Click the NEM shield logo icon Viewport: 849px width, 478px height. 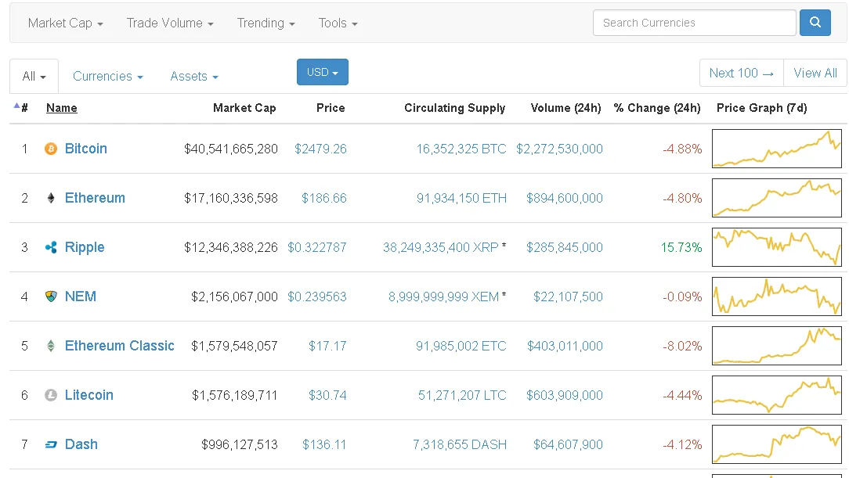[51, 297]
